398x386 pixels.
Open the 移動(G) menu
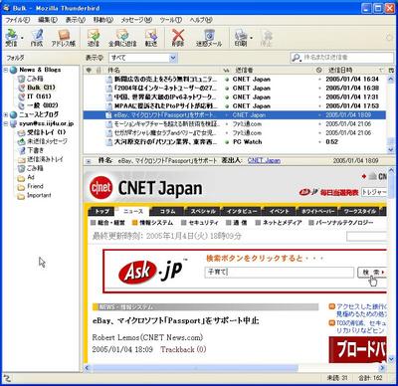coord(103,20)
